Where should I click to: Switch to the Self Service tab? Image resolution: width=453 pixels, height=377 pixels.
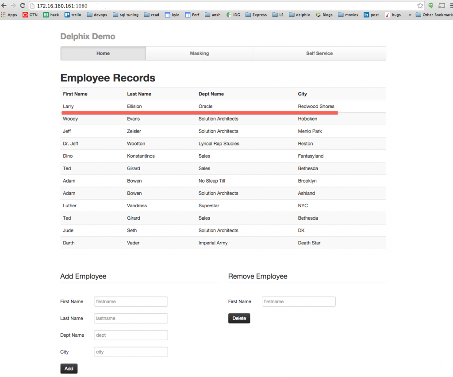pyautogui.click(x=319, y=53)
